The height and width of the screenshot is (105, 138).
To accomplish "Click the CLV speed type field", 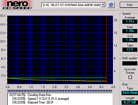I will [130, 50].
